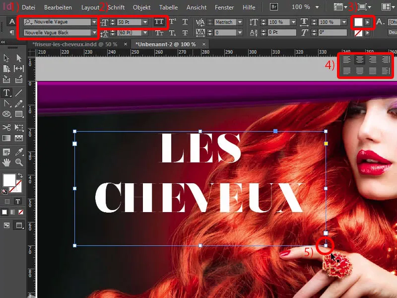Image resolution: width=397 pixels, height=298 pixels.
Task: Select the Direct Selection tool white arrow
Action: pos(19,58)
